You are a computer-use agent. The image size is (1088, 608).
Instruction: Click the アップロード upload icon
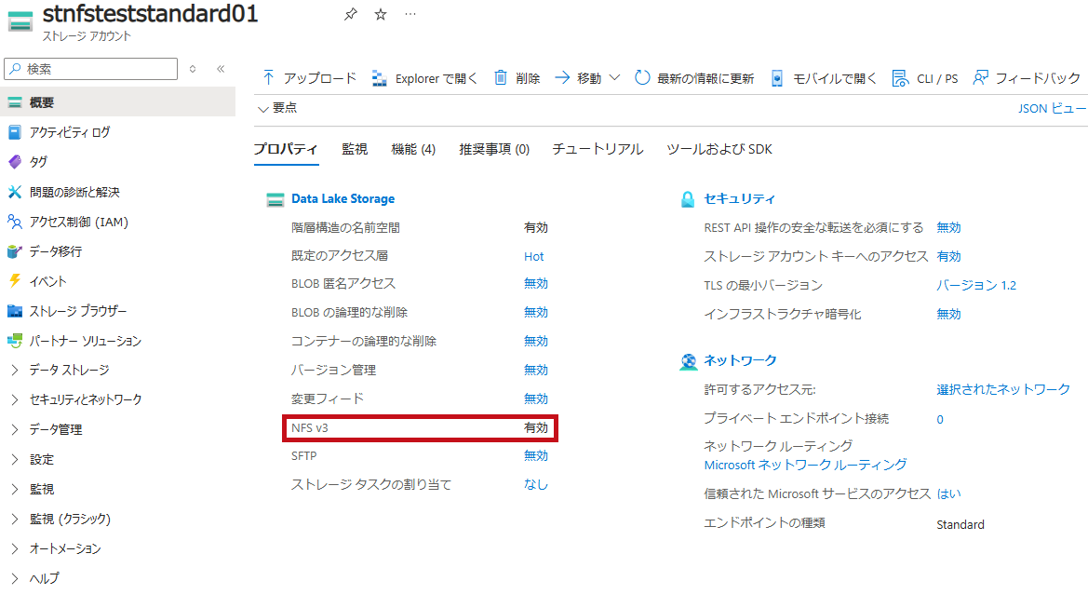point(269,77)
